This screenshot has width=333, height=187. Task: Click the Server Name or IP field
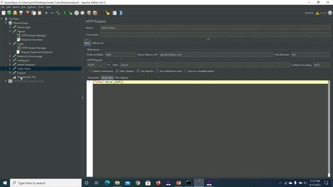pyautogui.click(x=216, y=55)
